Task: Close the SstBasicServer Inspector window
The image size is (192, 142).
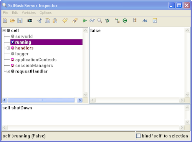Action: (x=187, y=5)
